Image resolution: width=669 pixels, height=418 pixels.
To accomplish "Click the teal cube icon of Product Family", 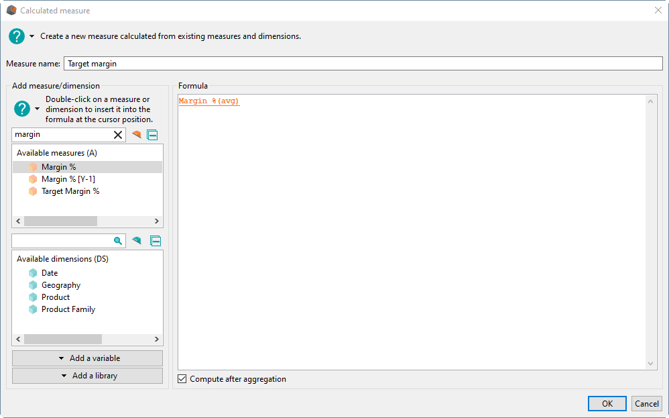I will [33, 309].
